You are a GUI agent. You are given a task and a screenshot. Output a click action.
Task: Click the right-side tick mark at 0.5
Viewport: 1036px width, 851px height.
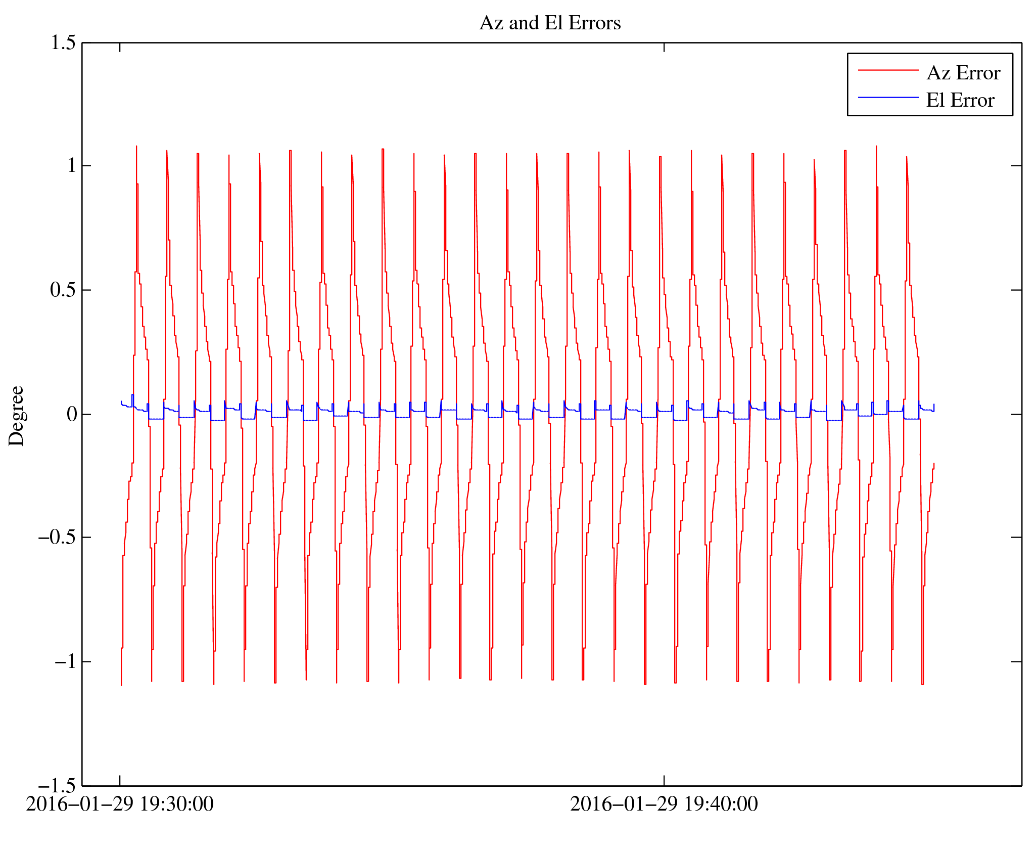click(1016, 290)
